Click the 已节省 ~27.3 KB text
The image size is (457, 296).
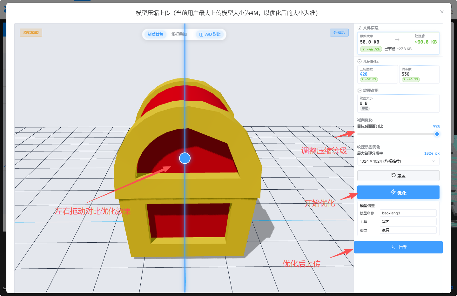point(398,49)
